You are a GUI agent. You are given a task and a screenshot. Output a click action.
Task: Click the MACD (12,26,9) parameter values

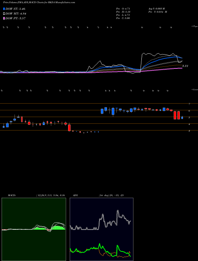tap(51, 195)
